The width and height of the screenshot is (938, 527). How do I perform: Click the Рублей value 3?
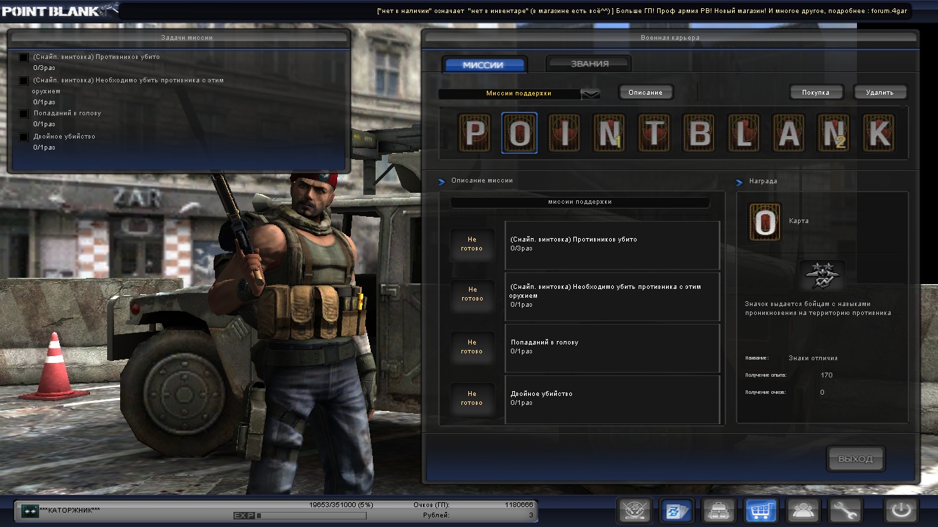[x=531, y=515]
